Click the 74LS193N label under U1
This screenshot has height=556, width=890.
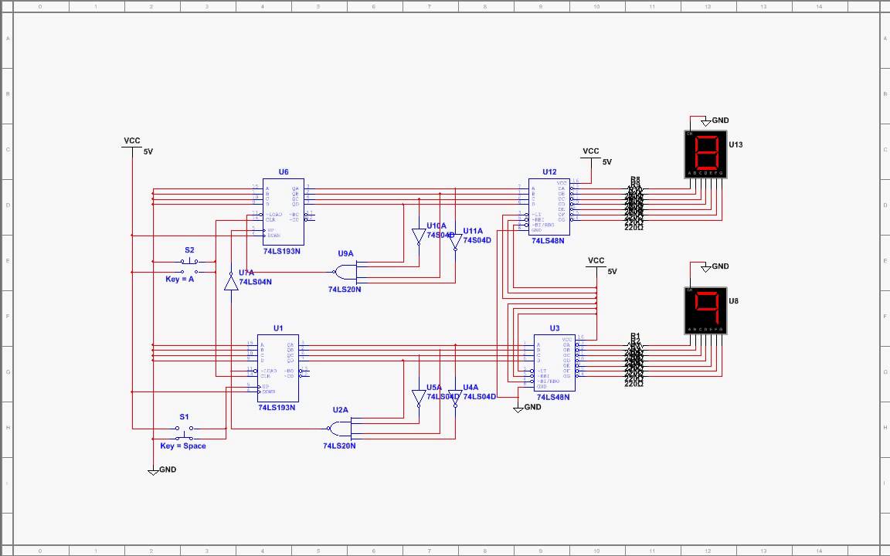click(277, 408)
